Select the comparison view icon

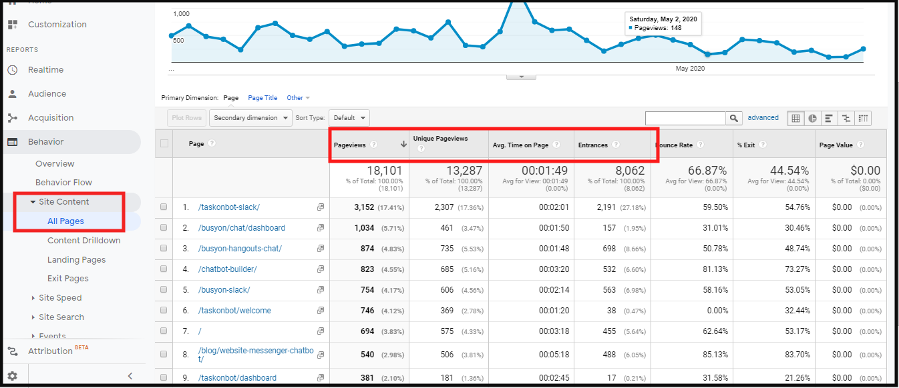pyautogui.click(x=846, y=118)
